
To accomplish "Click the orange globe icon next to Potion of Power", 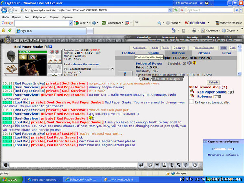I will [194, 63].
